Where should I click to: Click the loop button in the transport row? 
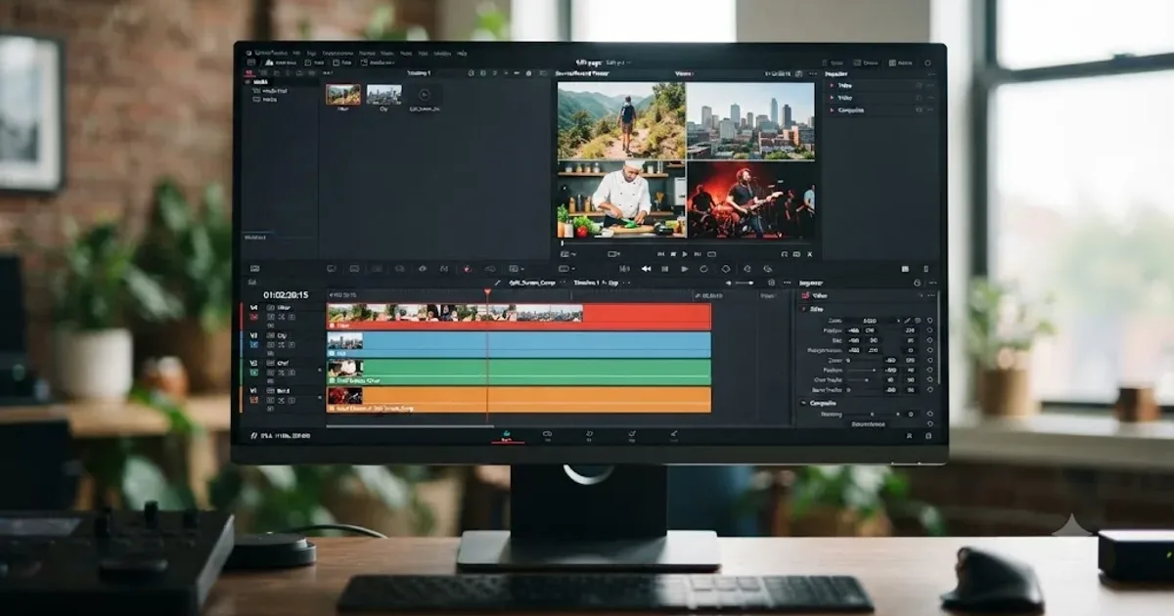(703, 269)
